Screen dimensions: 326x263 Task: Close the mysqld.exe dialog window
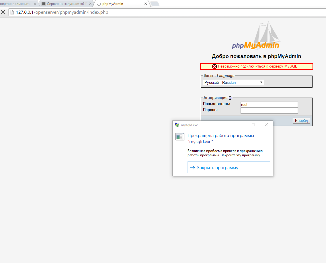click(x=266, y=125)
